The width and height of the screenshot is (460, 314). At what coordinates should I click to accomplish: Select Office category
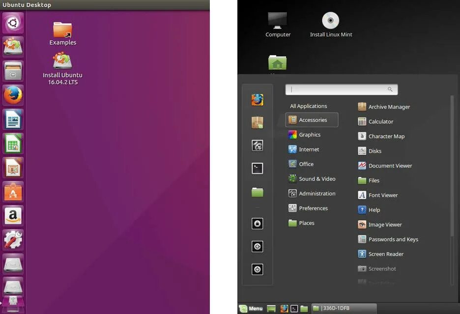[301, 164]
